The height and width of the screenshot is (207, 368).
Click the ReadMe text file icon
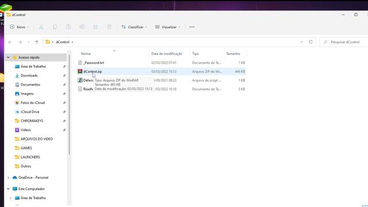coord(80,89)
